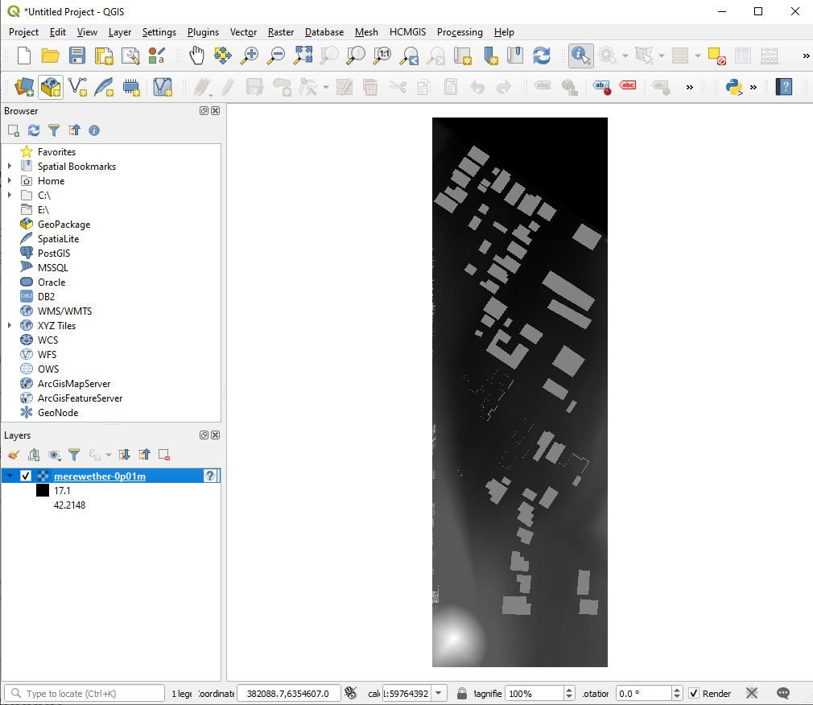Expand overflow chevron on top toolbar
The width and height of the screenshot is (813, 705).
806,56
